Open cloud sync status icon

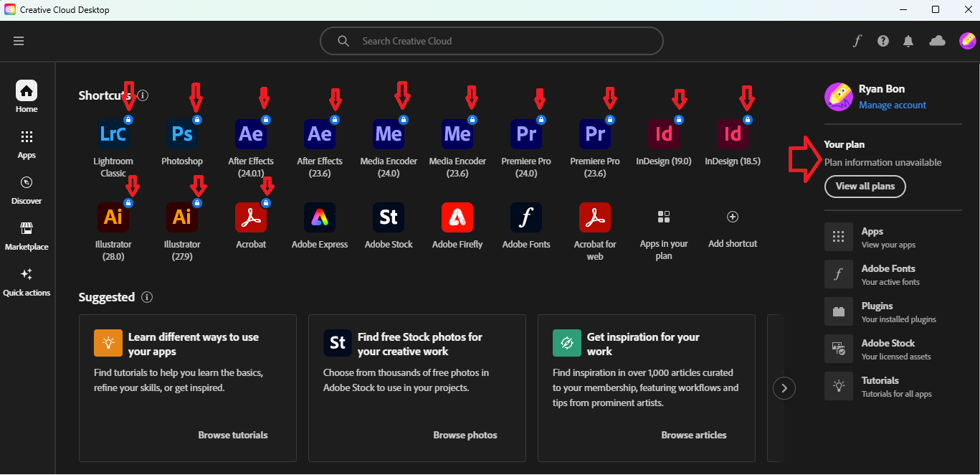937,41
